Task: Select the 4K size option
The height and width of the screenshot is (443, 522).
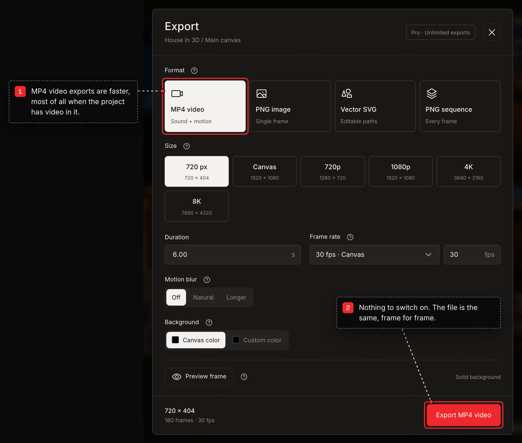Action: click(468, 171)
